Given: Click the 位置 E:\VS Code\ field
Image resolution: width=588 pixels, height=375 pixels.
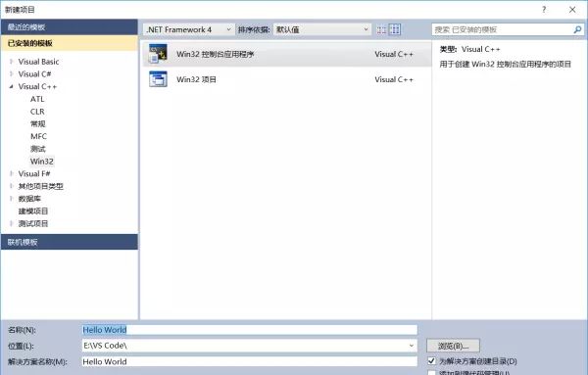Looking at the screenshot, I should pyautogui.click(x=249, y=346).
